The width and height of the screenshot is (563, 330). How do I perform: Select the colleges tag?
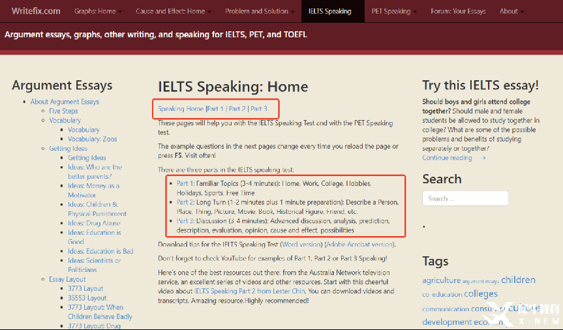(x=481, y=293)
